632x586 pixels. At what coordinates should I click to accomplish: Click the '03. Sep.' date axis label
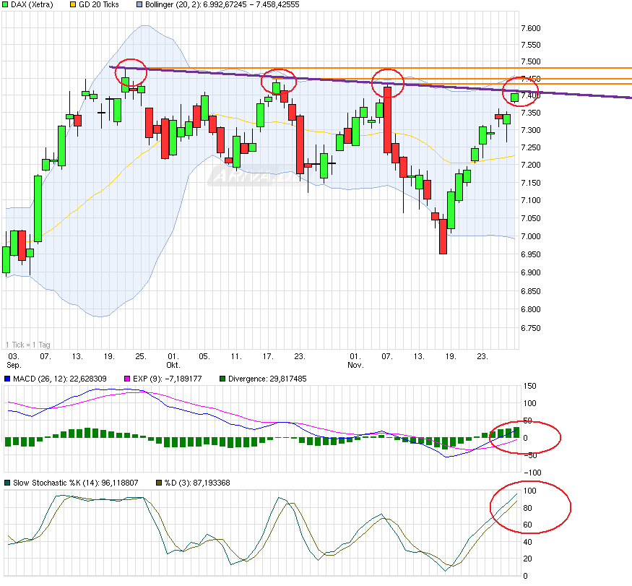(13, 361)
